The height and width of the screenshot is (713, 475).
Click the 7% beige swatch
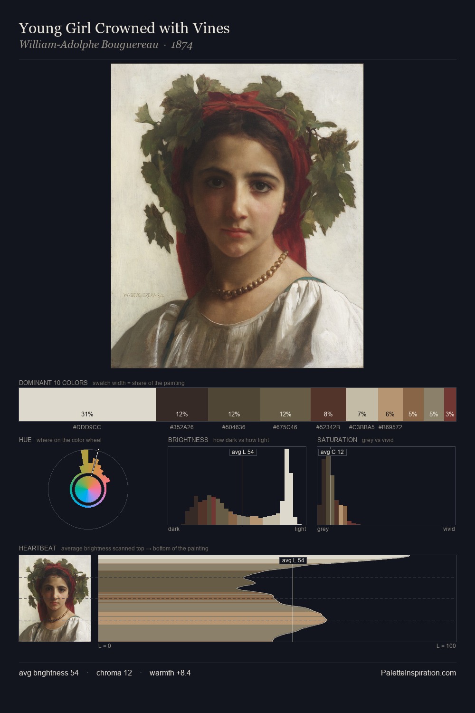pos(362,405)
